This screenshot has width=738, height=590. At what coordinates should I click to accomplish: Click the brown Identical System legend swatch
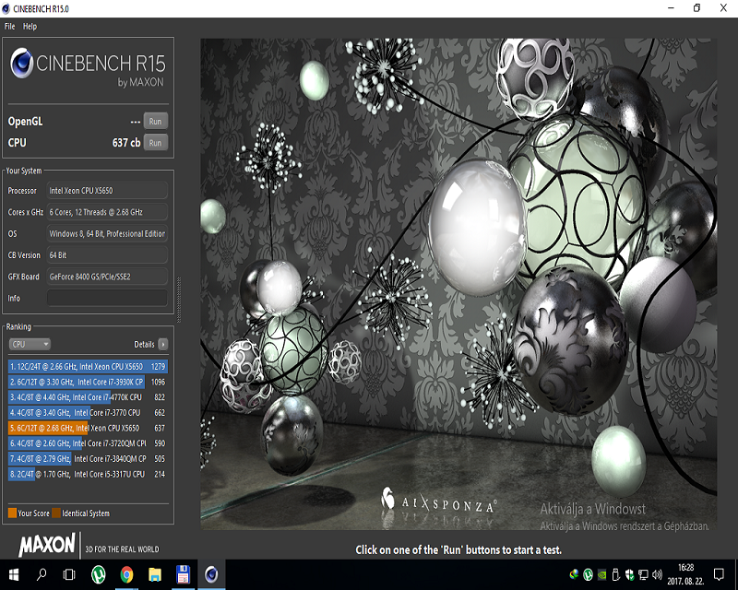(x=56, y=513)
